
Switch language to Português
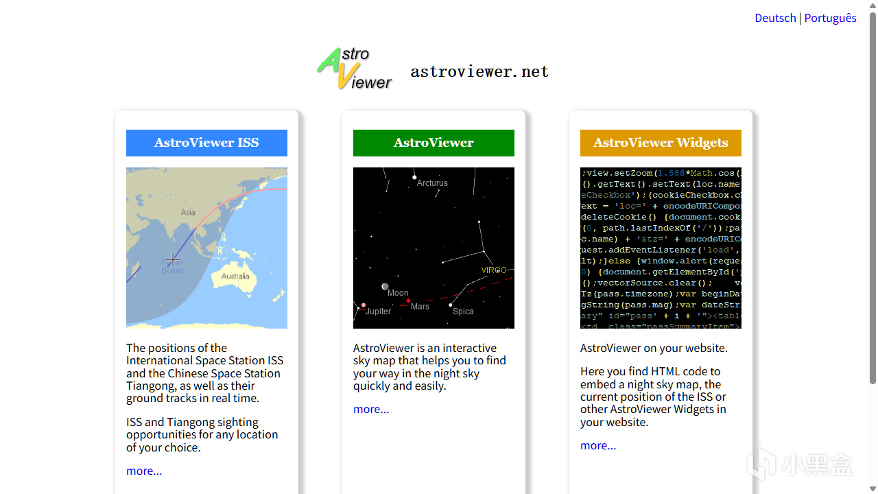tap(830, 18)
